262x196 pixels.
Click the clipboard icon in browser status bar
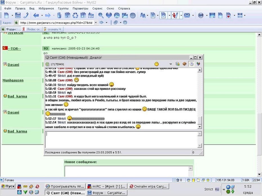tap(208, 180)
